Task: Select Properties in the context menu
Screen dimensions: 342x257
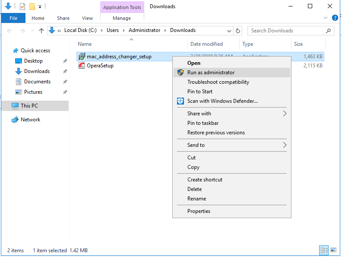Action: (x=199, y=211)
